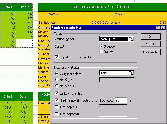Viewport: 167px width, 124px height.
Task: Close the Popisná statistika dialog
Action: (163, 28)
